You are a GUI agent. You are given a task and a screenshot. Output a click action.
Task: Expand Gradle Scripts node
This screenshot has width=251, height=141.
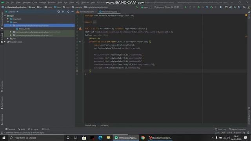click(x=5, y=42)
